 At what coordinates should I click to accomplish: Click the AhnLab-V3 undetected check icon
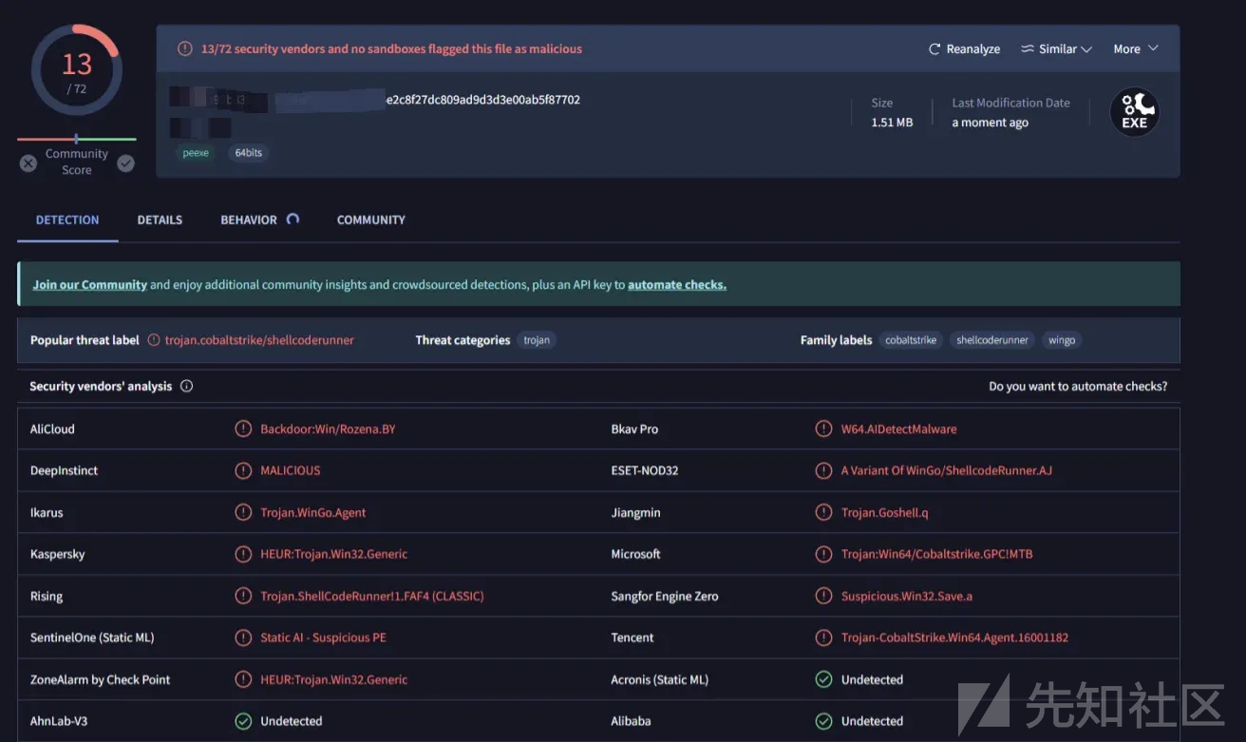(243, 721)
